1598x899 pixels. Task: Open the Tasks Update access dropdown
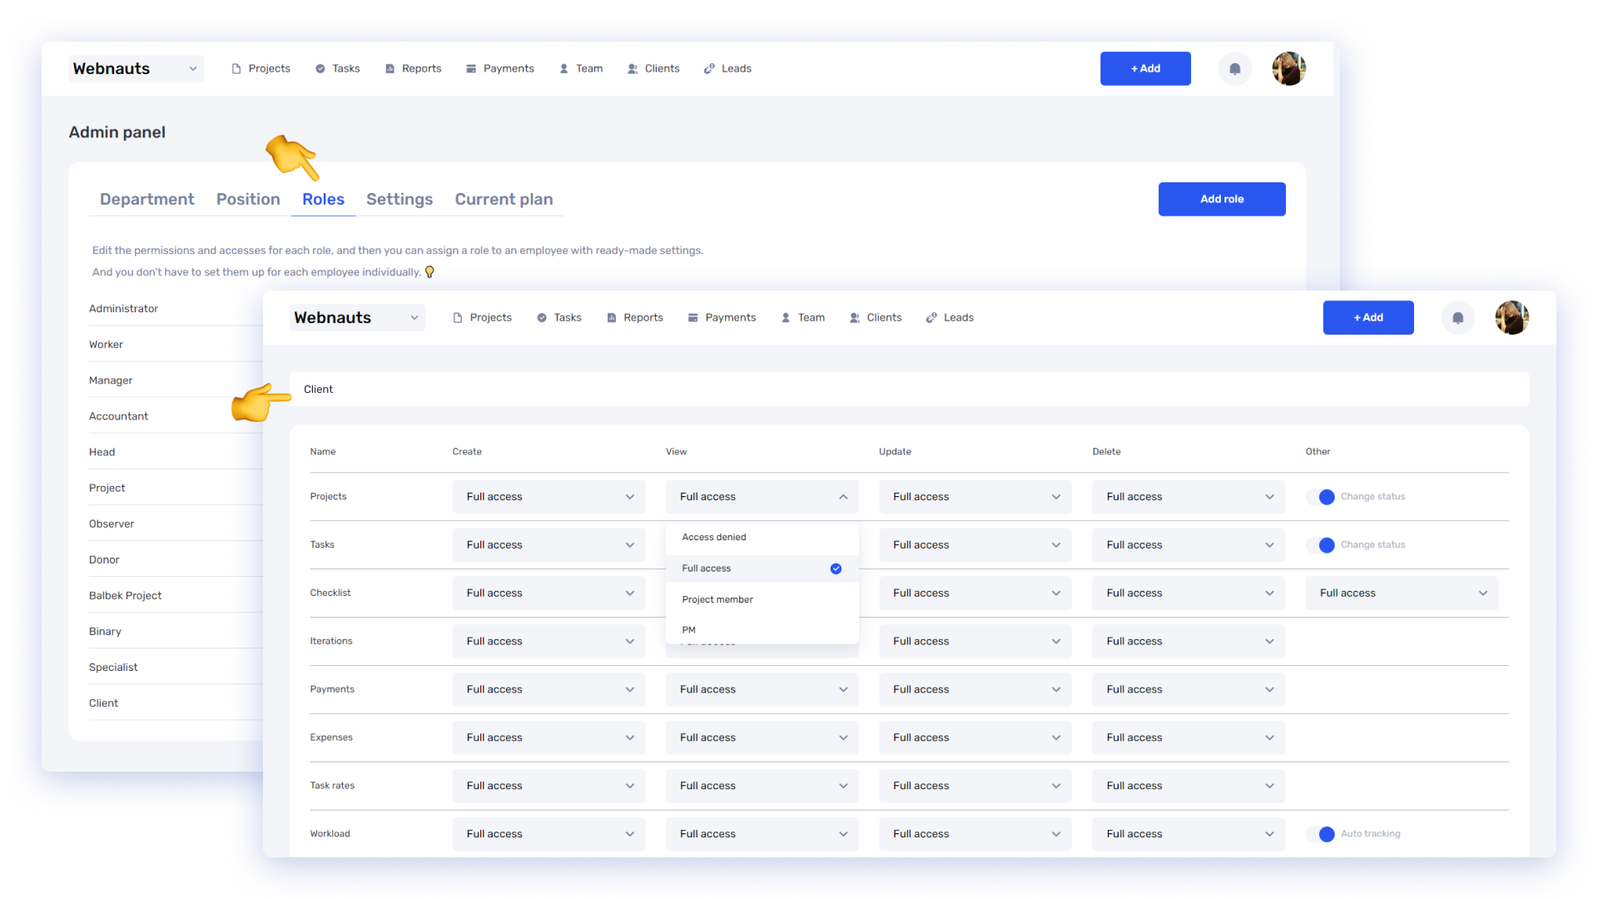975,544
